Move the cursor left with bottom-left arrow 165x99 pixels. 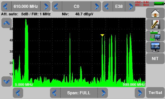coord(18,93)
